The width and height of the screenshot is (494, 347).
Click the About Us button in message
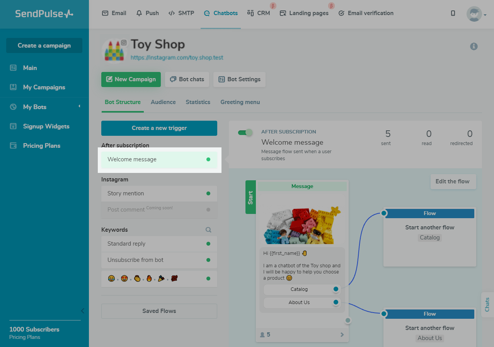pyautogui.click(x=299, y=303)
